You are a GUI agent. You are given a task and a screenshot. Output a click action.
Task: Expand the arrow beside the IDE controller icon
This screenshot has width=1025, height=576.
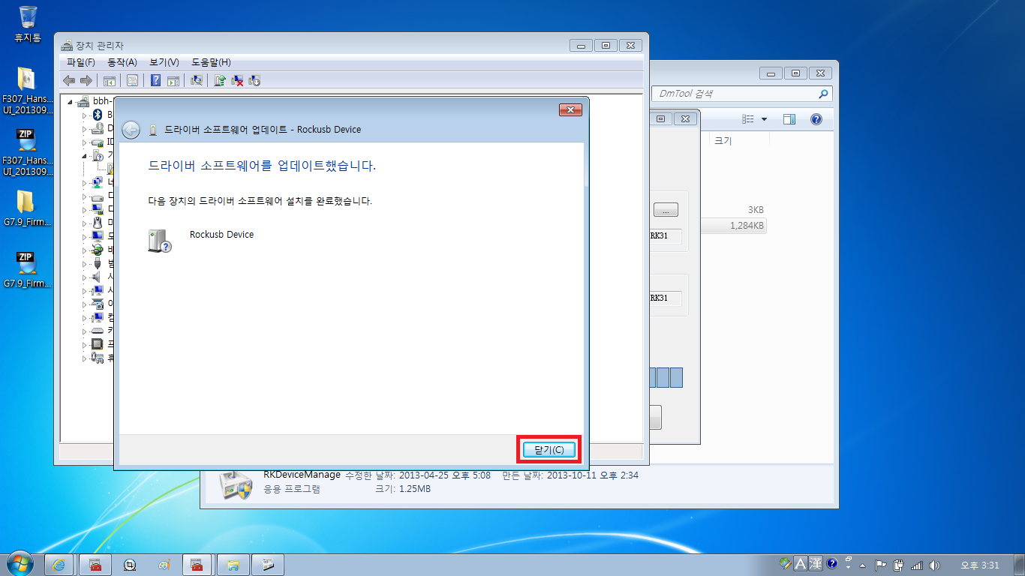tap(85, 142)
